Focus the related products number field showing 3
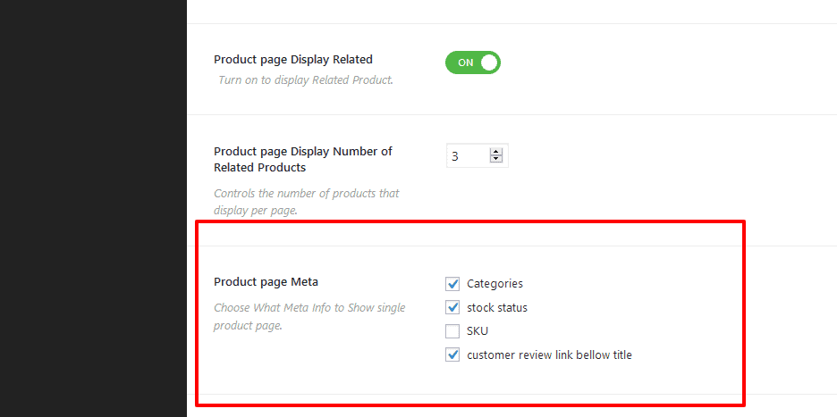This screenshot has width=837, height=417. [478, 155]
